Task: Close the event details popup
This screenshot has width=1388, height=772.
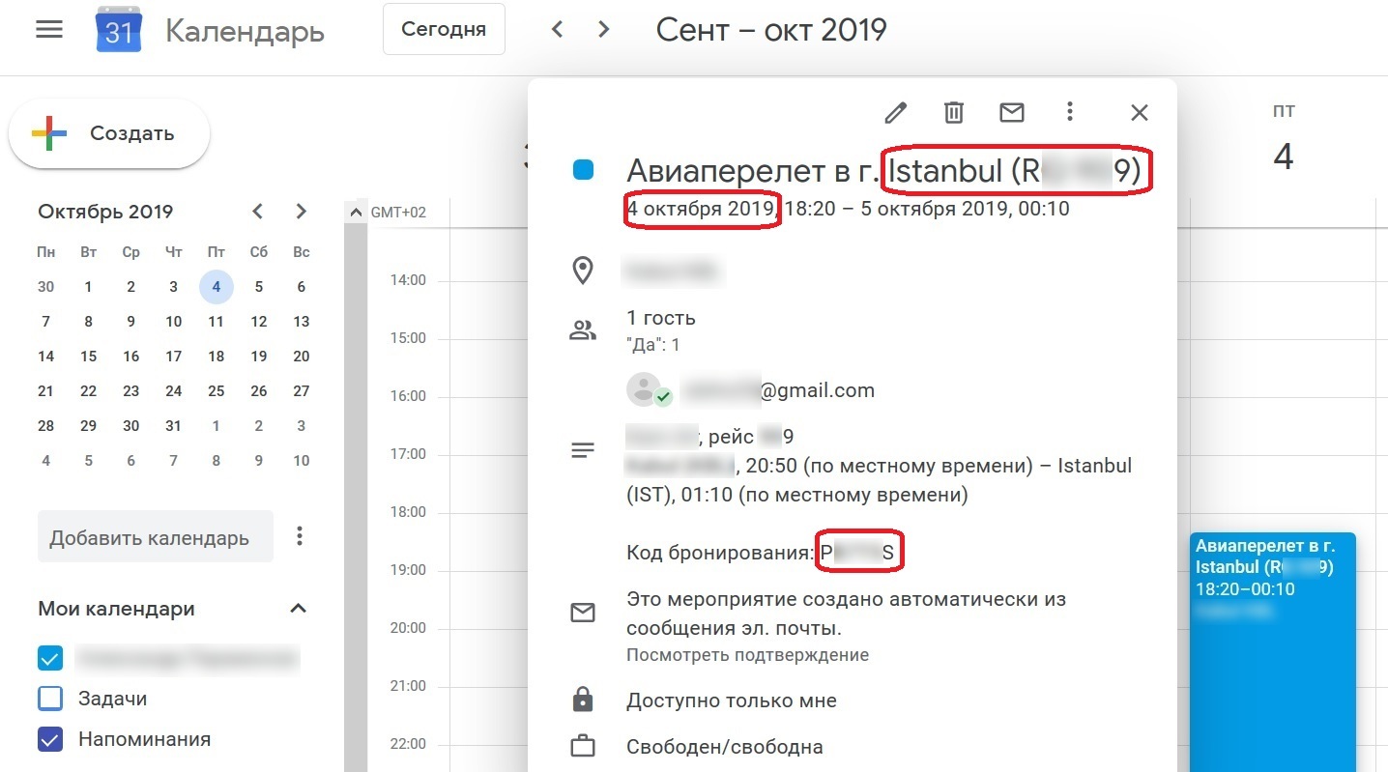Action: pyautogui.click(x=1140, y=113)
